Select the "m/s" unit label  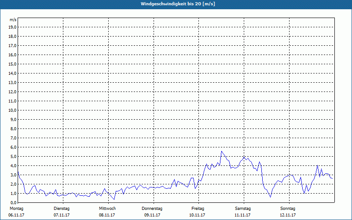[x=13, y=20]
